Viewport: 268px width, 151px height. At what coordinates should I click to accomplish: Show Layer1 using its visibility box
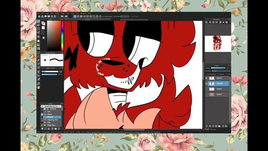206,89
